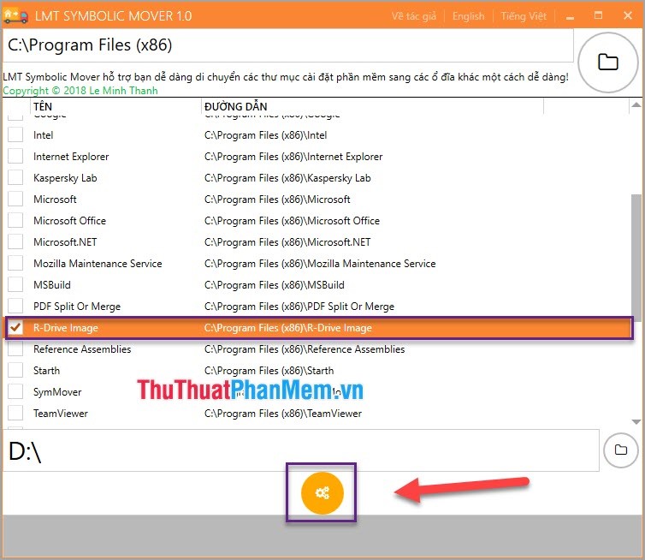Tick the Intel checkbox
This screenshot has width=645, height=560.
(15, 134)
